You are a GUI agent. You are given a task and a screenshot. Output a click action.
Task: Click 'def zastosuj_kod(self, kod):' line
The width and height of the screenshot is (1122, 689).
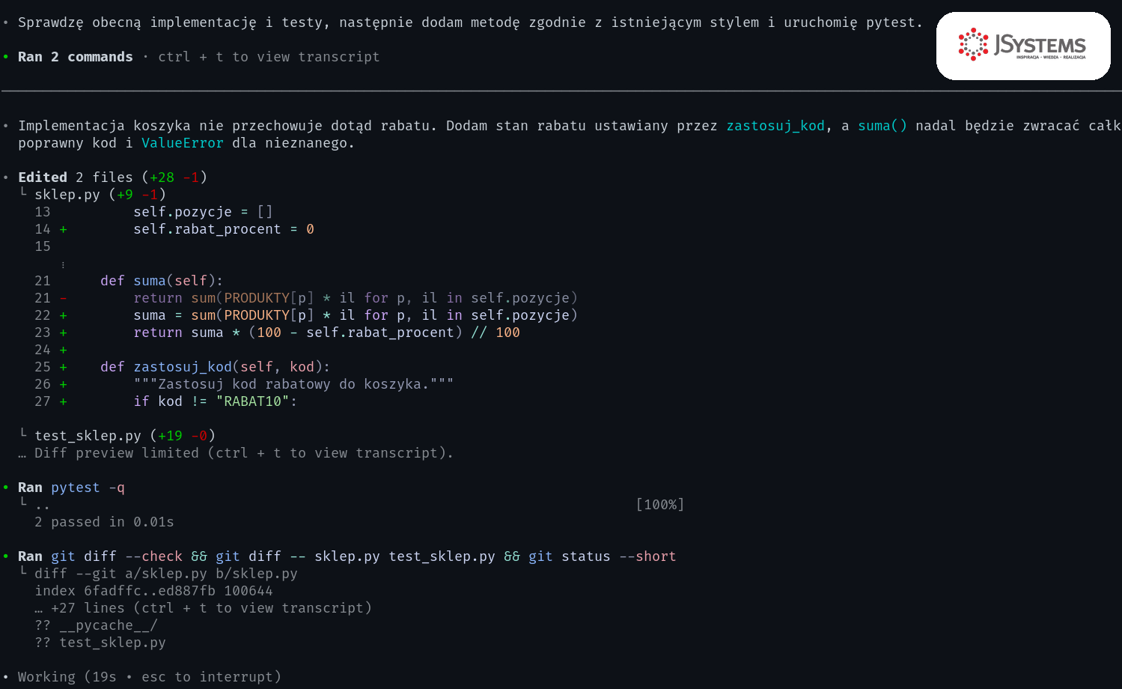click(x=216, y=367)
